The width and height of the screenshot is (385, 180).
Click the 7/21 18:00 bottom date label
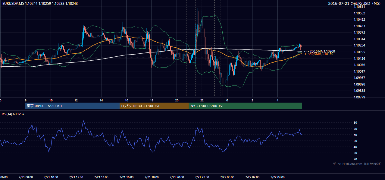(x=152, y=177)
